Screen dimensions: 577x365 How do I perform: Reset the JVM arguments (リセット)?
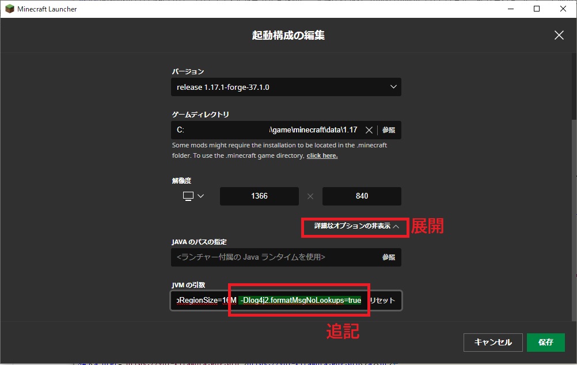(382, 301)
